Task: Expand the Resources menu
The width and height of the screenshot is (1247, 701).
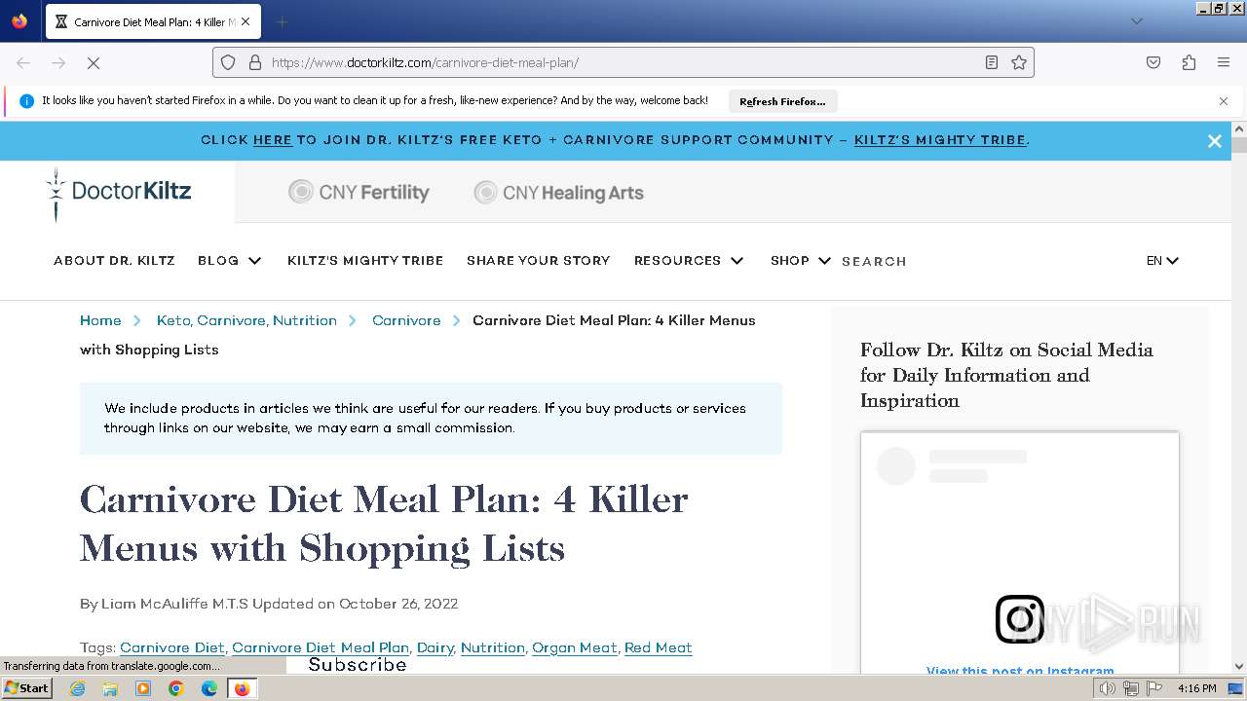Action: tap(689, 261)
